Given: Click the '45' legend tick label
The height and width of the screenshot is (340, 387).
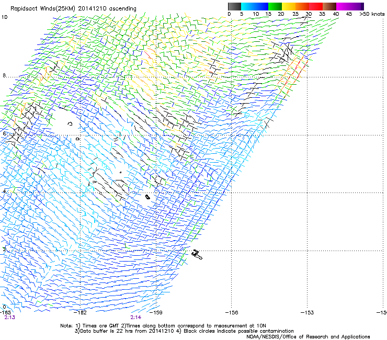Looking at the screenshot, I should click(x=349, y=14).
